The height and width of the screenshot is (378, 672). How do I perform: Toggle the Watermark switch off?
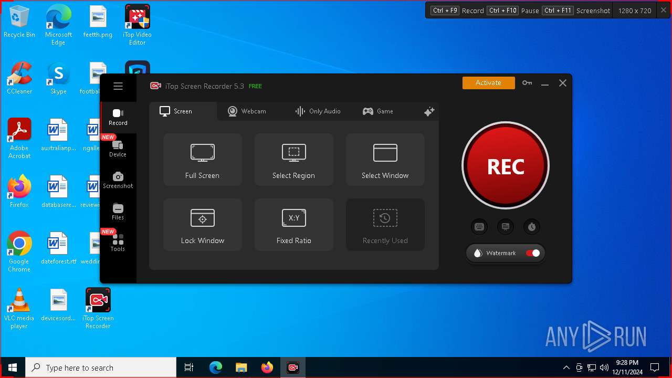coord(533,253)
